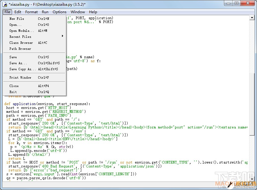
Task: Open the Format menu
Action: click(31, 12)
